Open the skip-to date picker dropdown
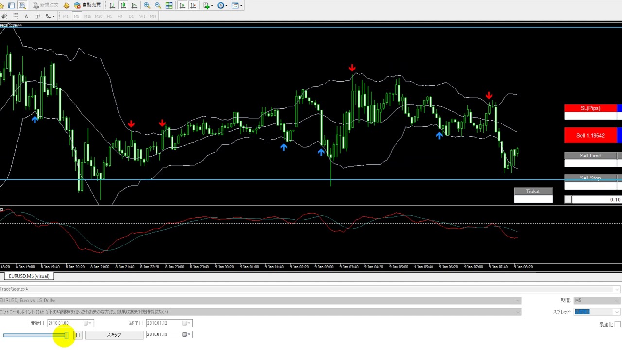This screenshot has height=350, width=622. [x=187, y=334]
